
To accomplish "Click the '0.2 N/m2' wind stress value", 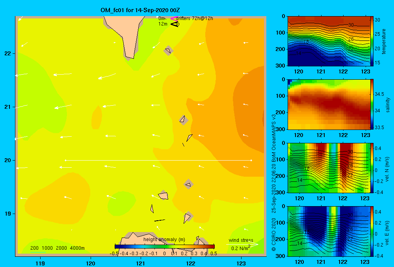I will click(x=241, y=248).
